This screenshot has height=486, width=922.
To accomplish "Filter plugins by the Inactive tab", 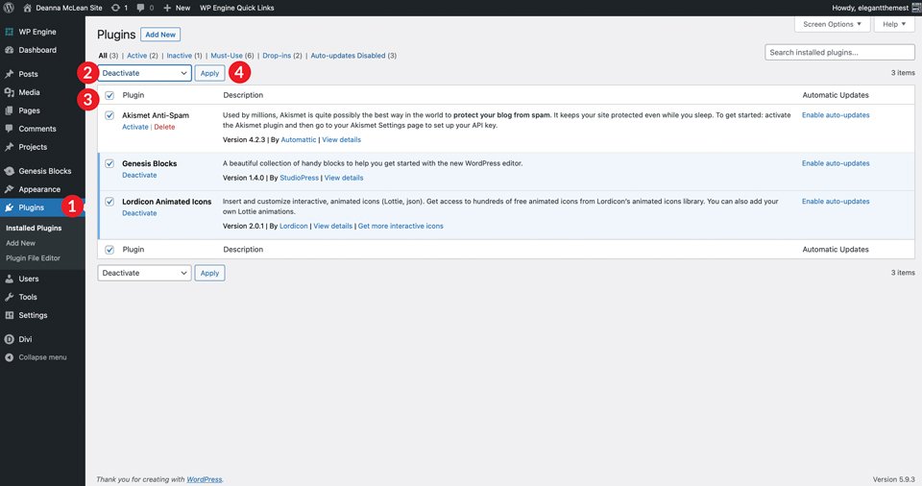I will tap(180, 56).
